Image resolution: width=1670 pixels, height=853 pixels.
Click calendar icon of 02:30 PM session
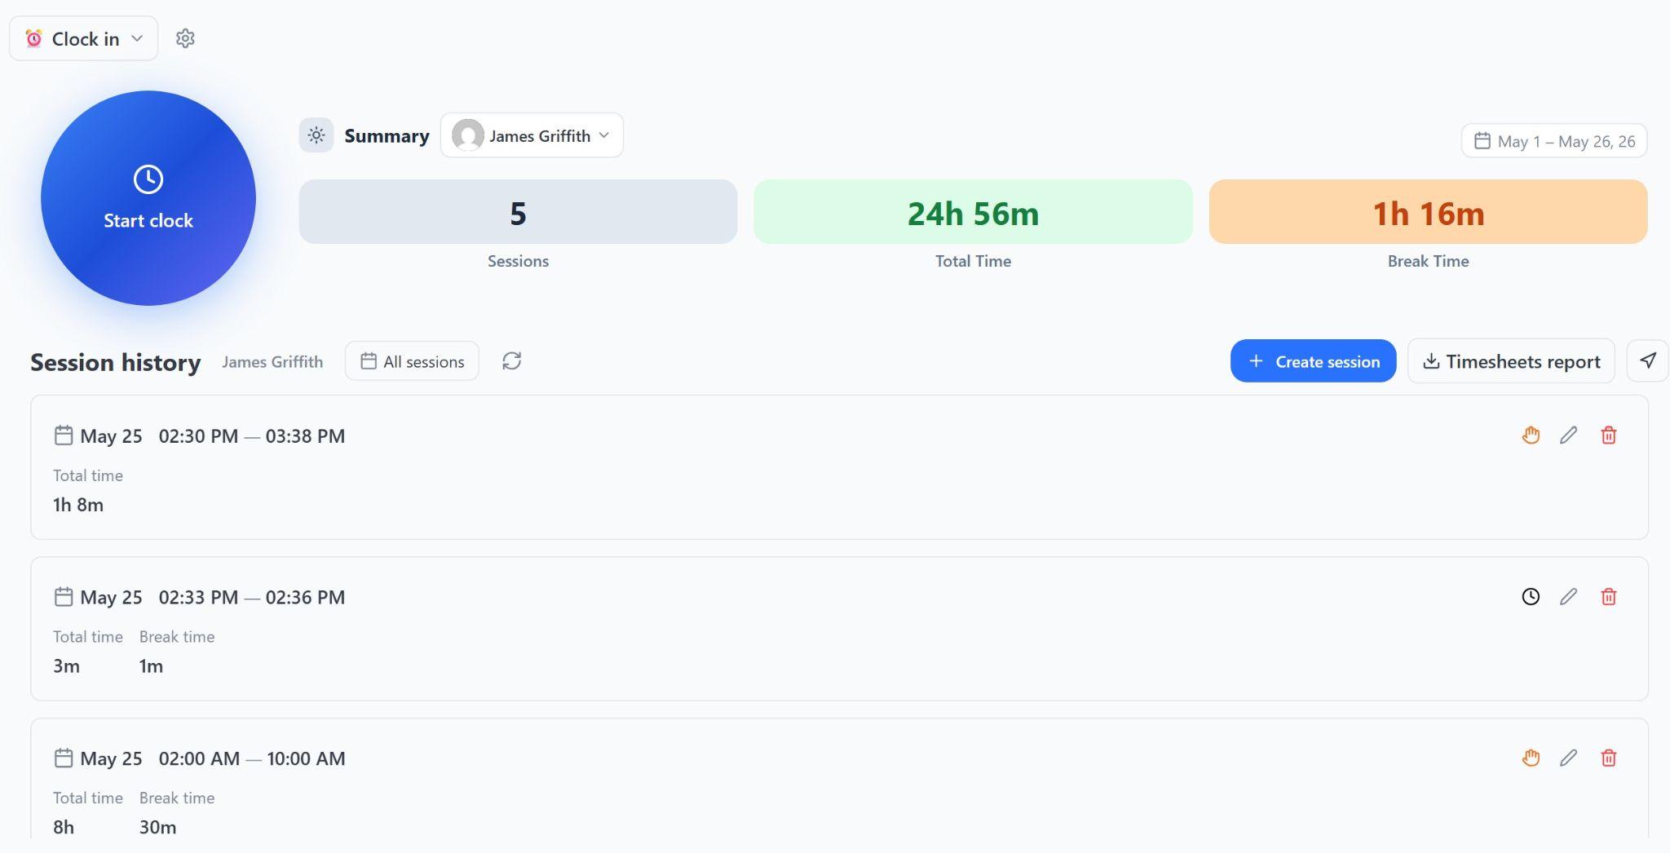click(x=64, y=435)
